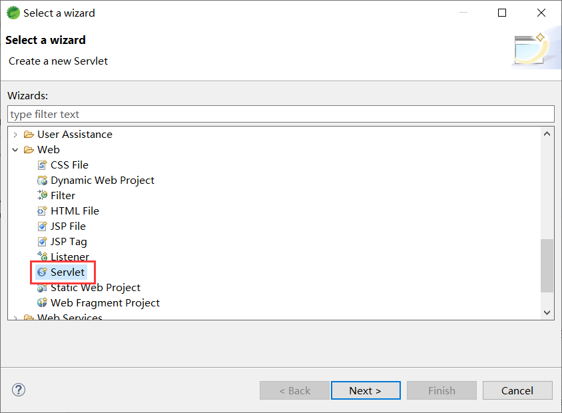Select the Servlet entry
Screen dimensions: 562x413
coord(67,272)
